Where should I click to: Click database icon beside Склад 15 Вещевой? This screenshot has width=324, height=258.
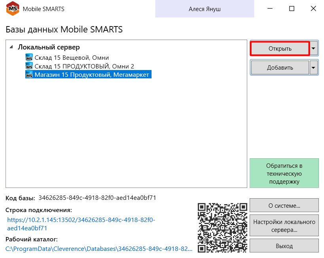pyautogui.click(x=29, y=58)
